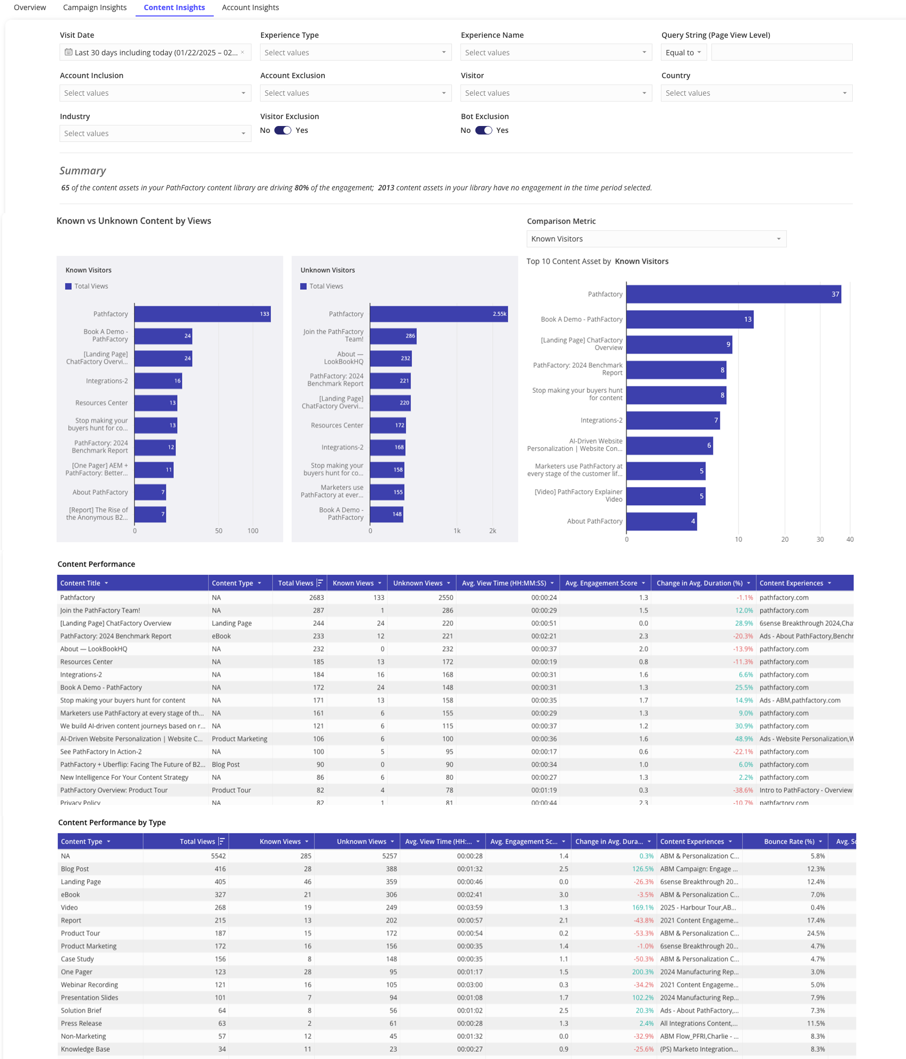The image size is (906, 1059).
Task: Switch to the Campaign Insights tab
Action: (95, 7)
